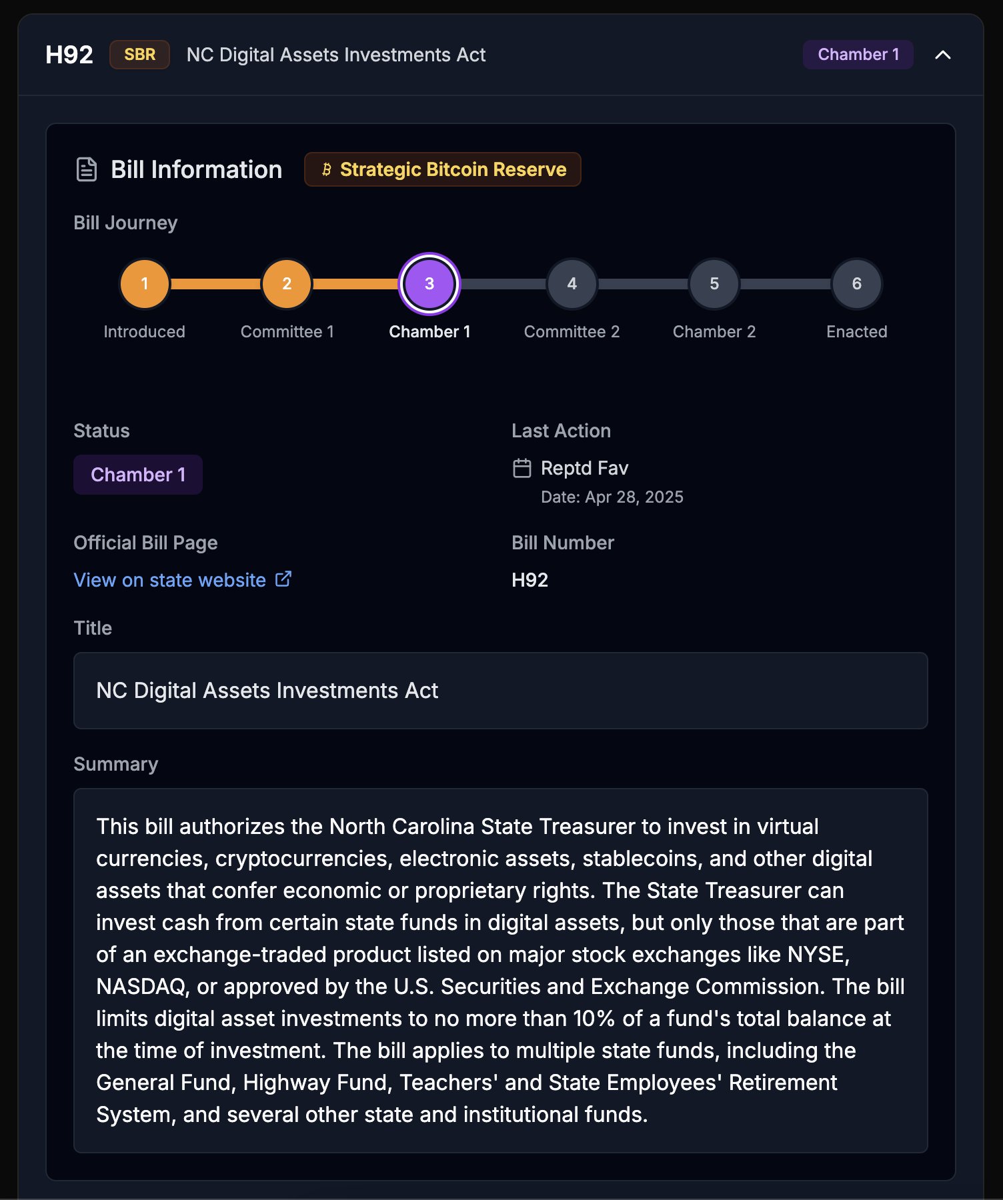The height and width of the screenshot is (1200, 1003).
Task: Select step 4 Committee 2 circle
Action: click(572, 284)
